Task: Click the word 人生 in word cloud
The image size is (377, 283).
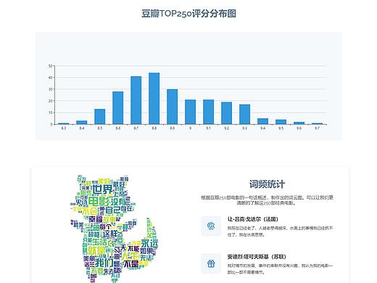Action: pyautogui.click(x=130, y=256)
